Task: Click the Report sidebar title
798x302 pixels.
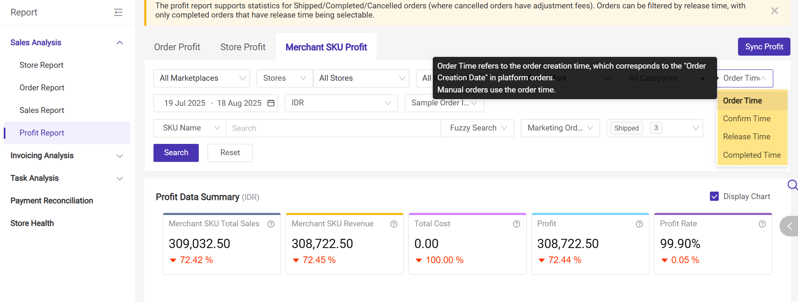Action: pos(24,13)
